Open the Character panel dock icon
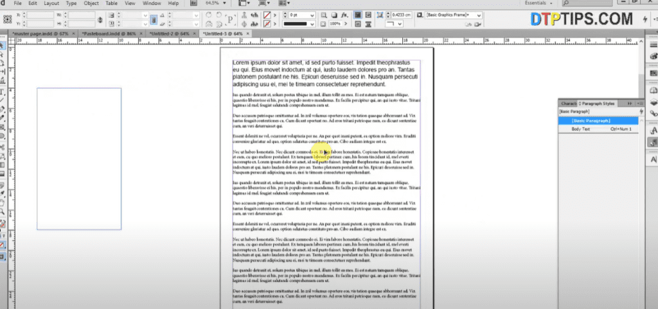This screenshot has width=658, height=309. click(654, 160)
